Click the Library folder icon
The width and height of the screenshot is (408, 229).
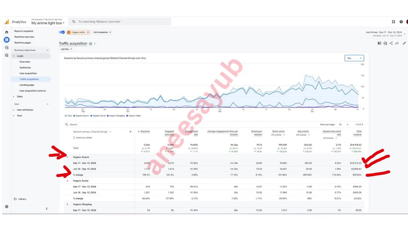point(15,199)
